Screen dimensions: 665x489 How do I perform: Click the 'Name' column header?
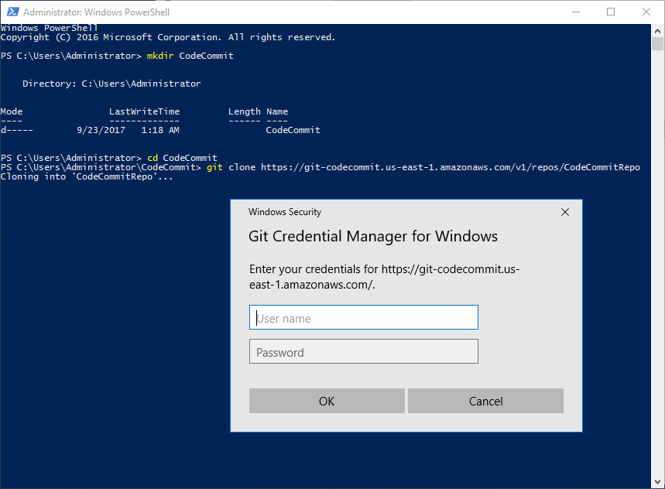(x=277, y=112)
